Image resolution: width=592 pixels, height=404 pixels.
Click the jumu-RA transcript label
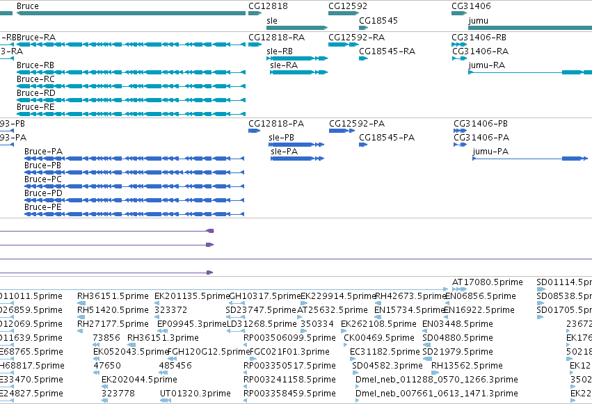tap(487, 65)
